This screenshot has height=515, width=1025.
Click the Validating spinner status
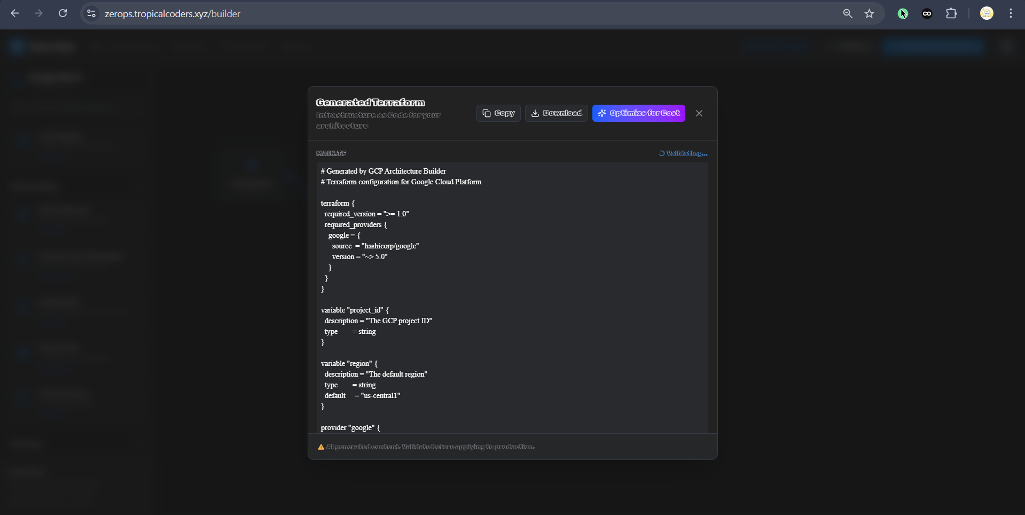[683, 153]
